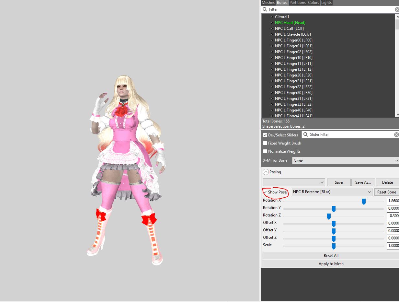Screen dimensions: 399x302
Task: Click Apply to Mesh button
Action: 331,264
